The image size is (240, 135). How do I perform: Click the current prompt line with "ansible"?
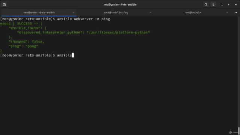(37, 55)
